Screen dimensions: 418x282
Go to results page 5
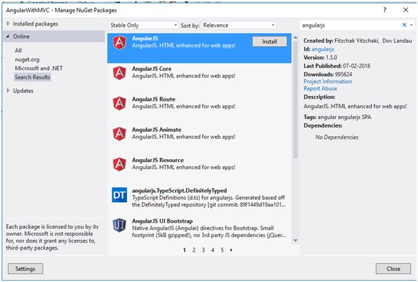[x=222, y=250]
